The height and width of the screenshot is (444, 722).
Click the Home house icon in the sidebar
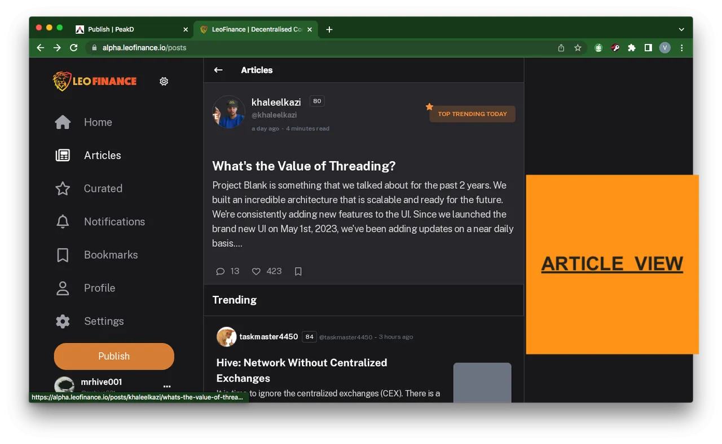point(63,122)
